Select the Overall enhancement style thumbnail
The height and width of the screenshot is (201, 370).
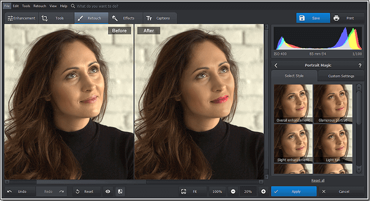pos(293,103)
